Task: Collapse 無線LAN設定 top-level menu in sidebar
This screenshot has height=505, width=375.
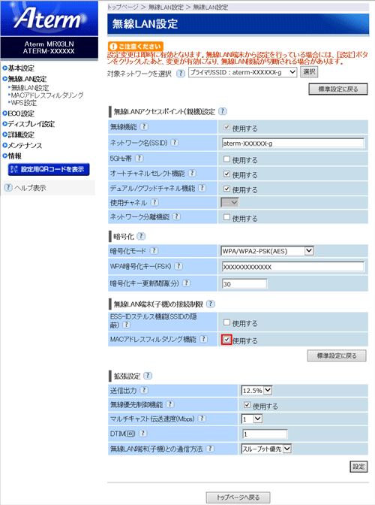Action: [x=25, y=79]
